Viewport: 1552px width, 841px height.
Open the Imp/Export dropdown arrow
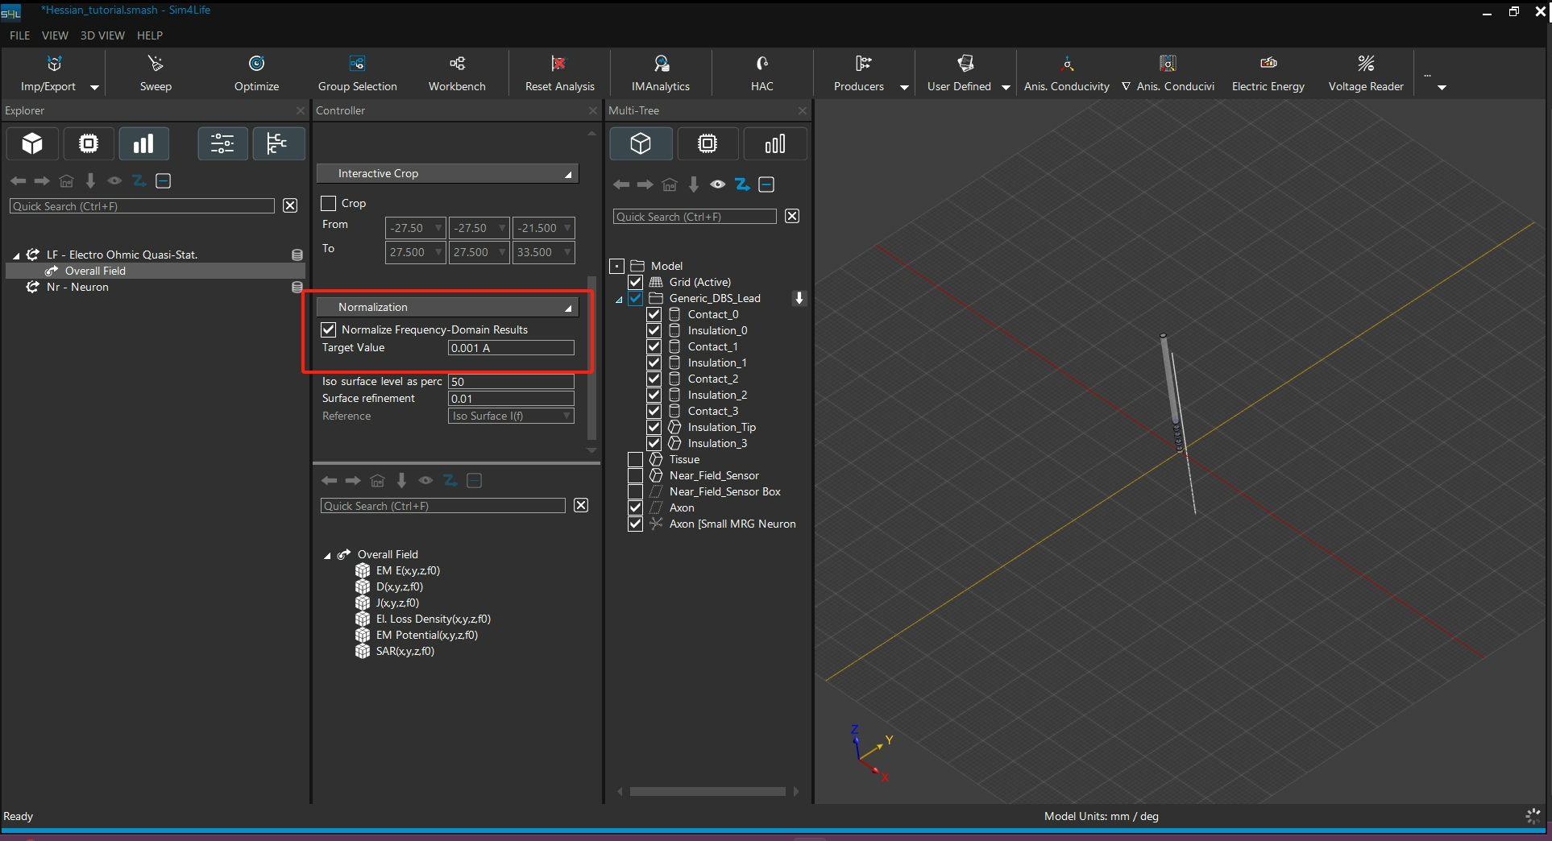pyautogui.click(x=94, y=87)
